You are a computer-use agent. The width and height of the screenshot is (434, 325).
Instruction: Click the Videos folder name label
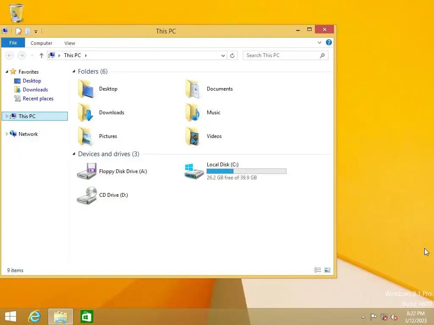(x=214, y=136)
